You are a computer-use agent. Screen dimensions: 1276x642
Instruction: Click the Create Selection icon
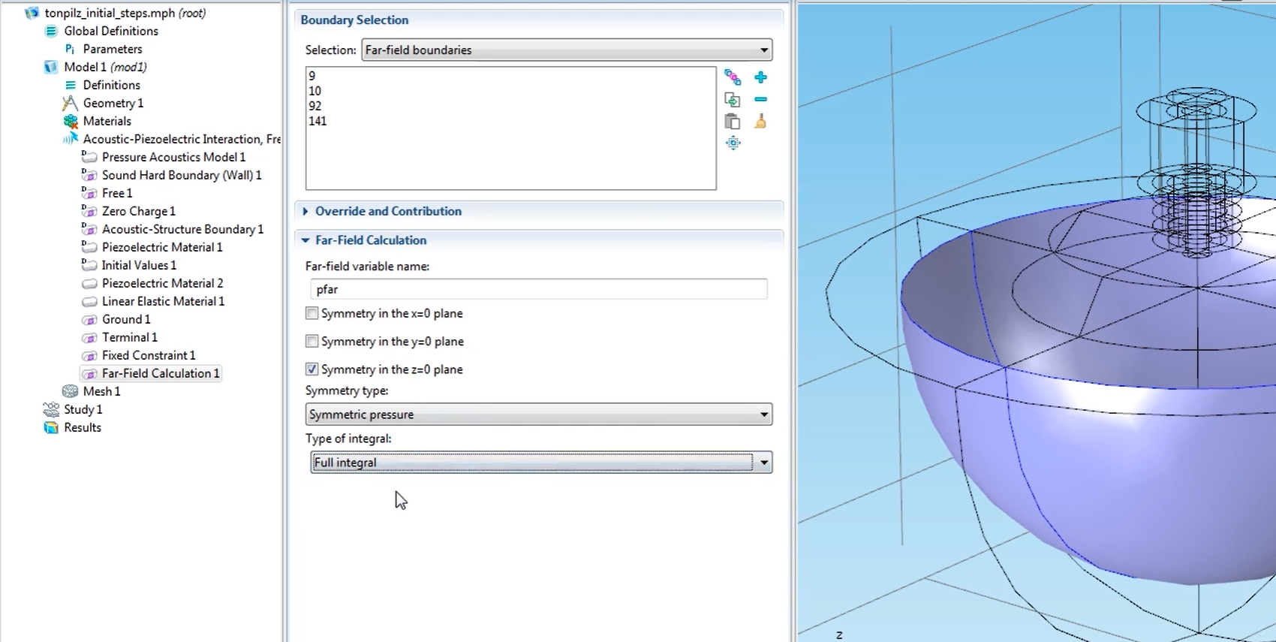coord(733,77)
